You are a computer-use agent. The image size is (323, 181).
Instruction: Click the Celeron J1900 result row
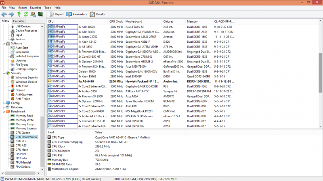tap(141, 71)
